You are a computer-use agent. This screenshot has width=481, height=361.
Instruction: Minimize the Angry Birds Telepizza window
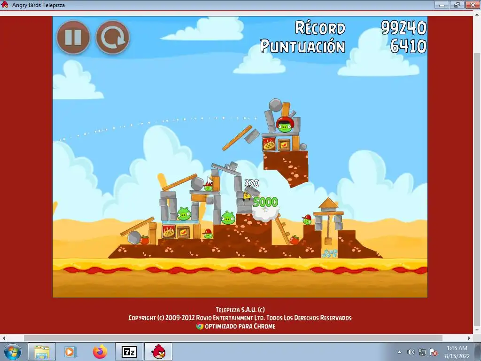coord(442,5)
